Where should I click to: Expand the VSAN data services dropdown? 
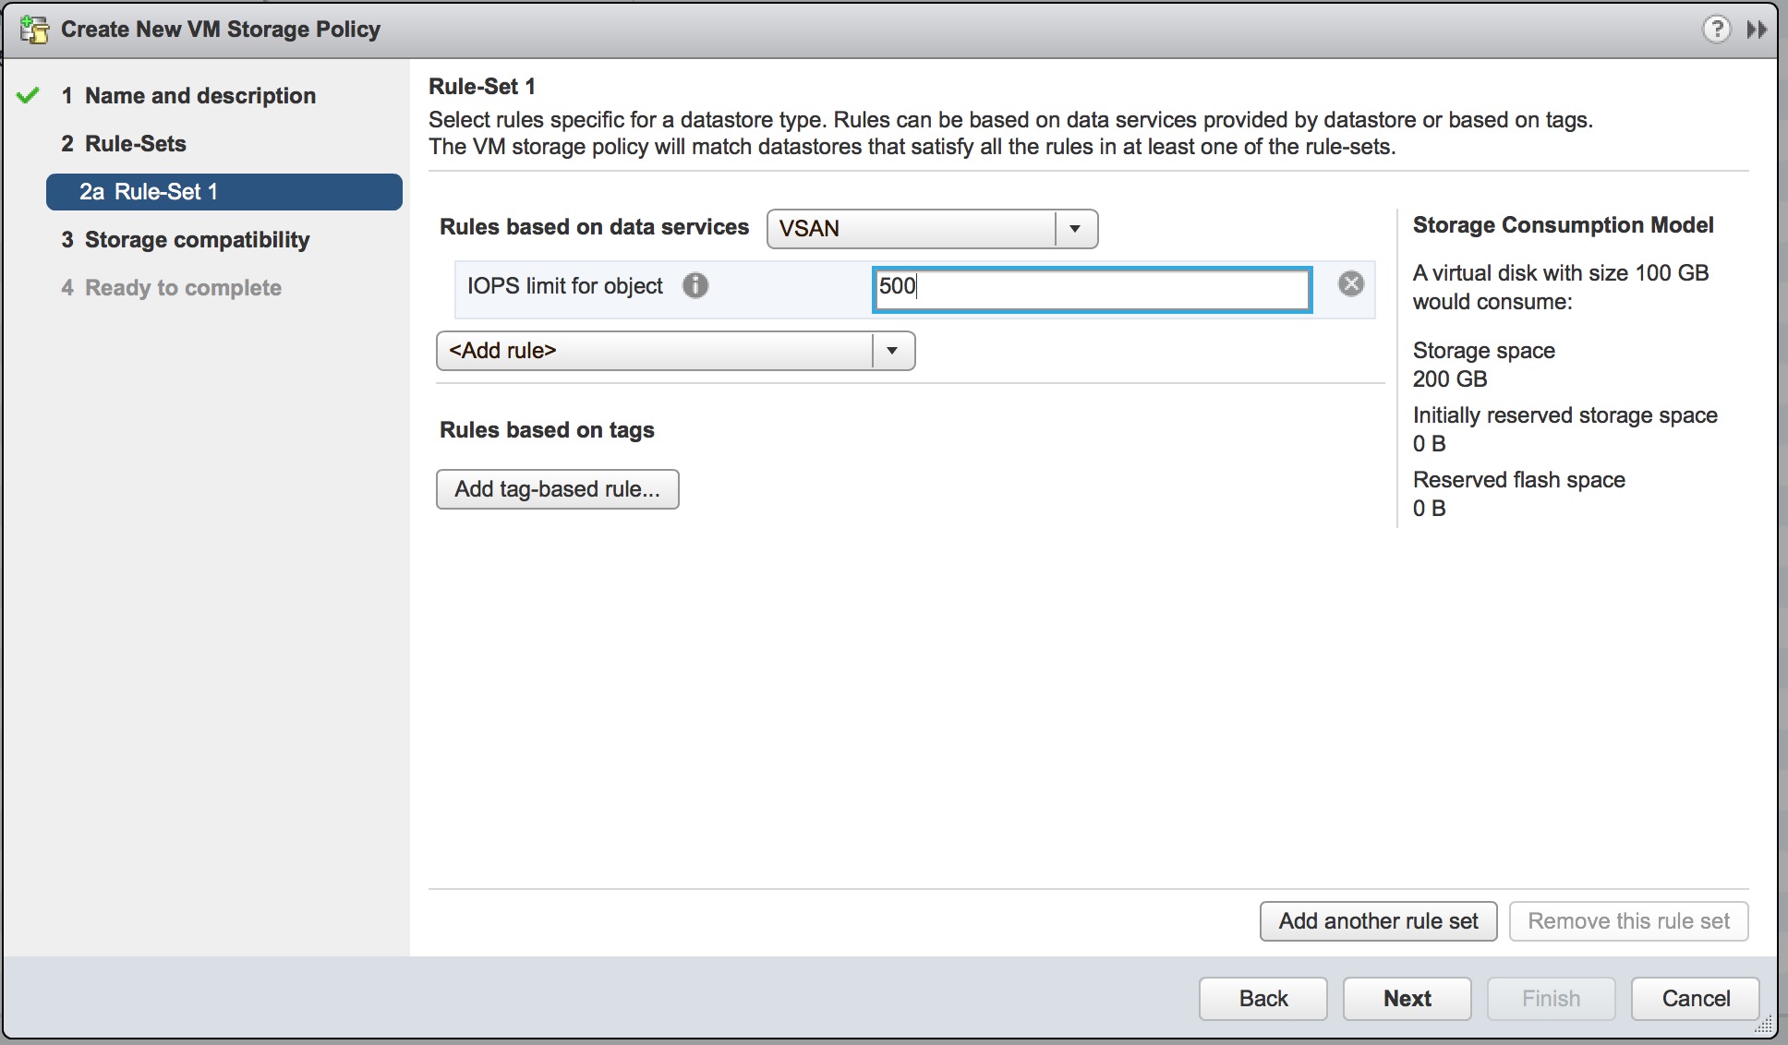click(x=1075, y=228)
